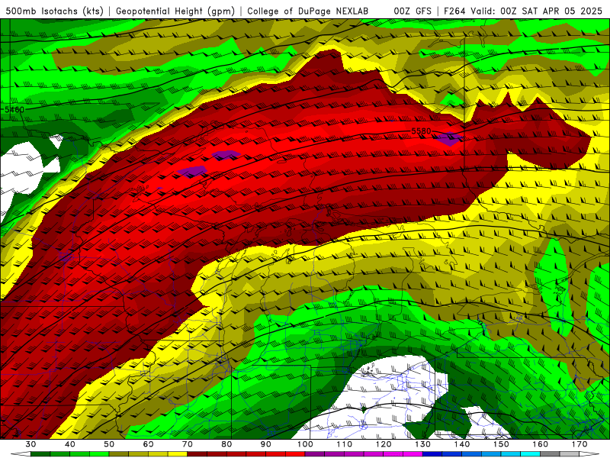Click the 90 tick label on the colorbar

[x=266, y=444]
